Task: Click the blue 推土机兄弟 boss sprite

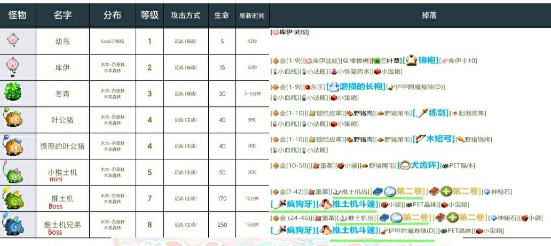Action: click(x=13, y=225)
